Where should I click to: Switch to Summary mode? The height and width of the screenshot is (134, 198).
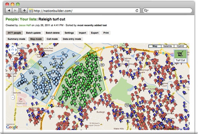16,39
